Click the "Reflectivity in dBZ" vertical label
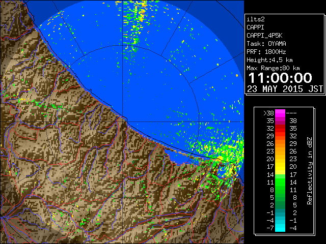Image resolution: width=326 pixels, height=244 pixels. [309, 171]
